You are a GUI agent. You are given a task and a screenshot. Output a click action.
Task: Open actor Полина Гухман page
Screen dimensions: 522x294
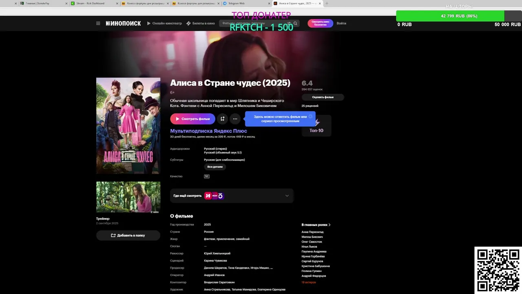(x=312, y=271)
